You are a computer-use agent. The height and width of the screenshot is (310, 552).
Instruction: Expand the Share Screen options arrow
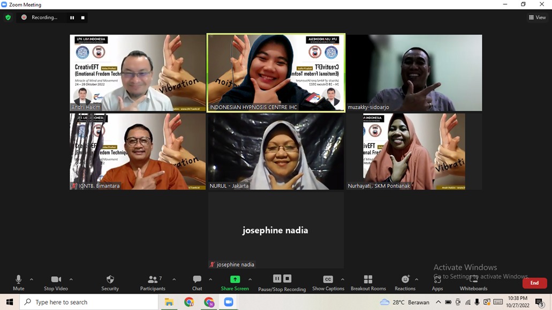point(250,279)
